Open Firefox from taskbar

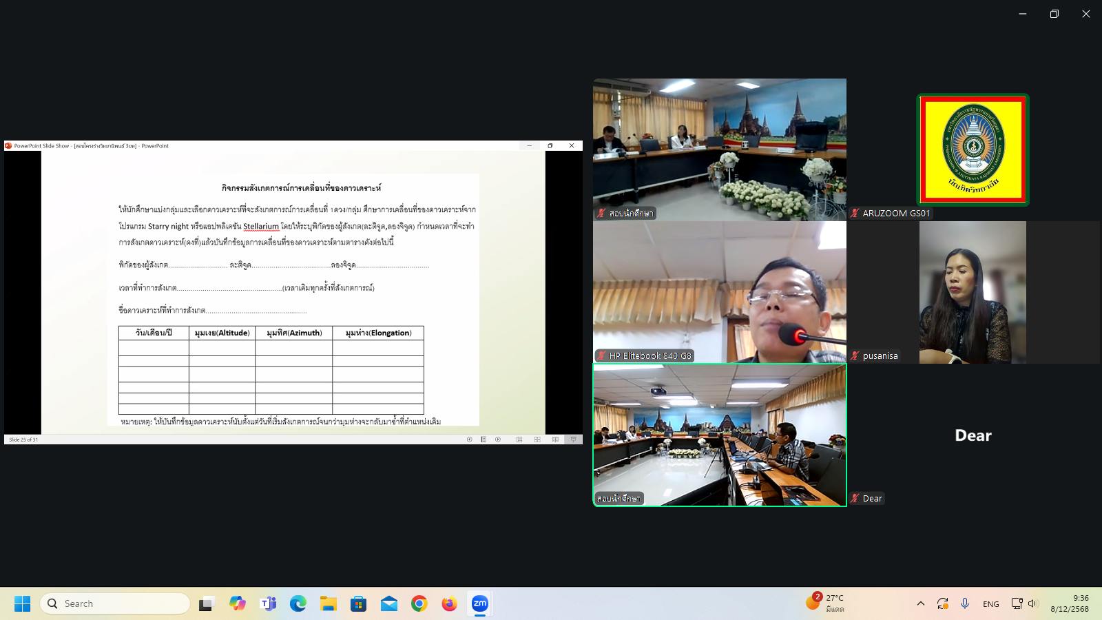[449, 604]
